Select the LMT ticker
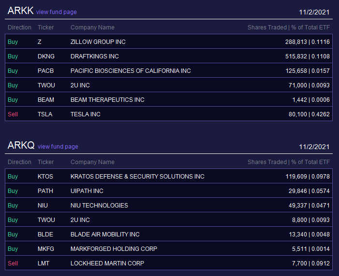Screen dimensions: 339x276 click(44, 263)
